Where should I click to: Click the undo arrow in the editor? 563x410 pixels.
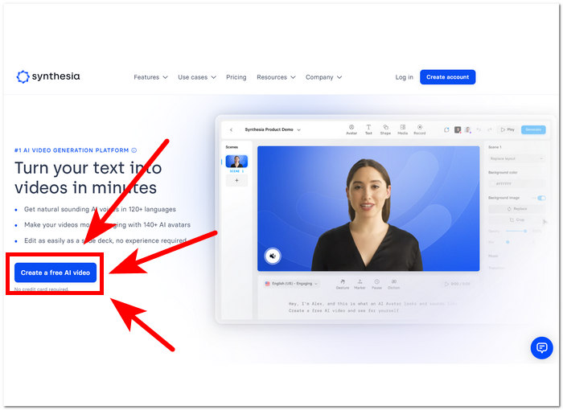pos(479,129)
